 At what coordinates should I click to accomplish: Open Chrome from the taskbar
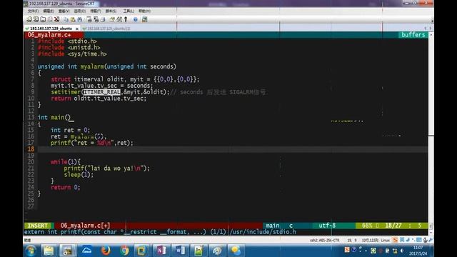click(x=124, y=251)
